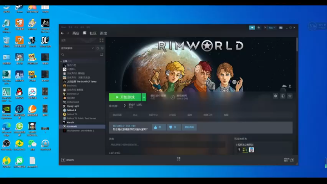The image size is (327, 184).
Task: Open the Recycle Bin desktop icon
Action: point(7,42)
